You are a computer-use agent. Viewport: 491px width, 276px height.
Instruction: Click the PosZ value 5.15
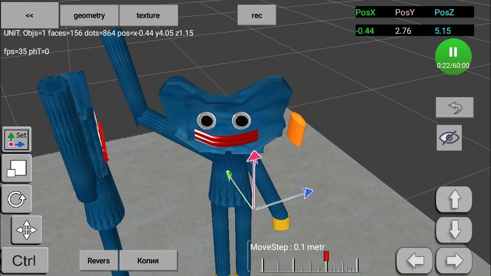coord(443,31)
